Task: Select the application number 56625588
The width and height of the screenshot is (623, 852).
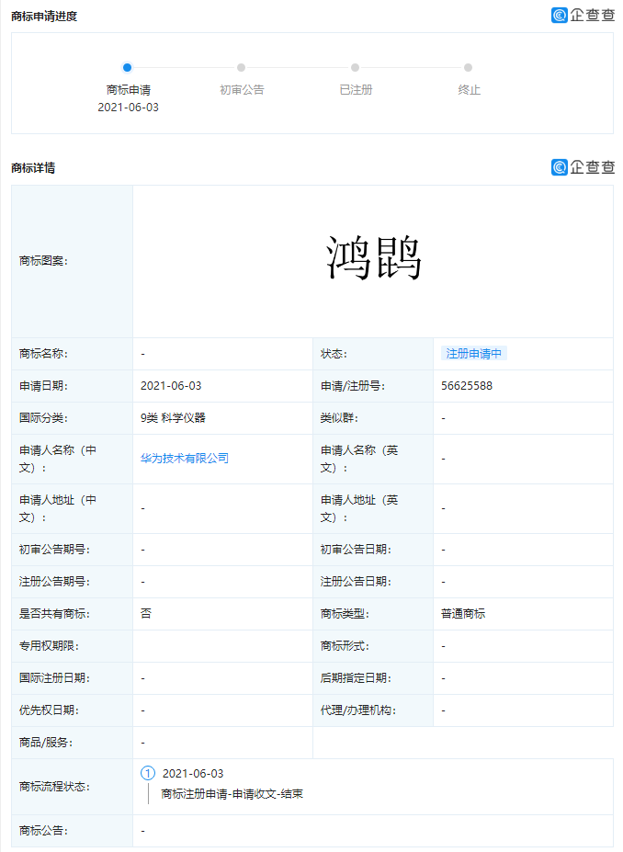Action: pos(467,386)
